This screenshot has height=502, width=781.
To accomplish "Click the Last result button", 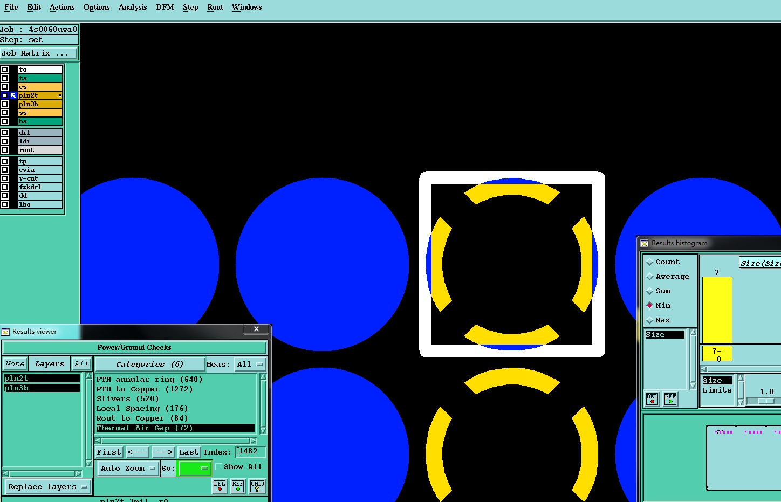I will click(189, 452).
